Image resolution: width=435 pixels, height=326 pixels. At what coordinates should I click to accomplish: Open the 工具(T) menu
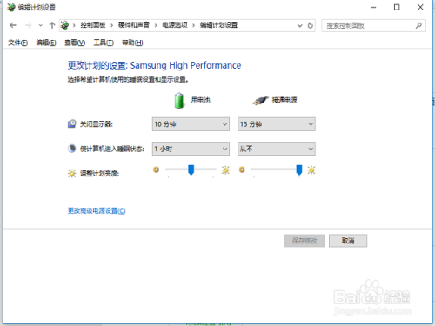pos(104,43)
